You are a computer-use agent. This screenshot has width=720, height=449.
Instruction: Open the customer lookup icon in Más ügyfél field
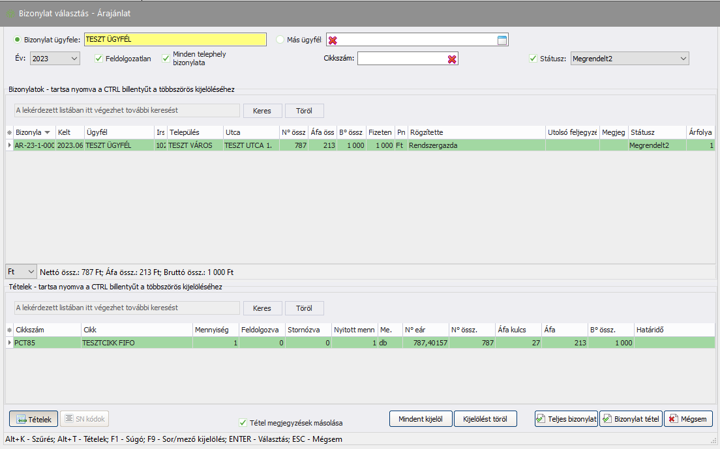[502, 40]
